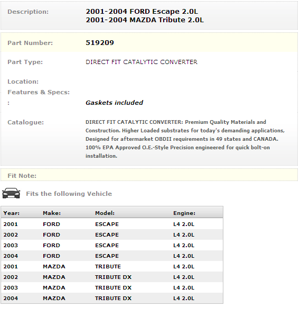Click the Engine column header
Screen dimensions: 301x325
(184, 213)
